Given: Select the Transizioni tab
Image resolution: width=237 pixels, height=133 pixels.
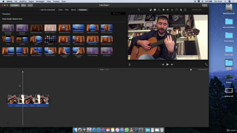Looking at the screenshot, I should click(83, 10).
